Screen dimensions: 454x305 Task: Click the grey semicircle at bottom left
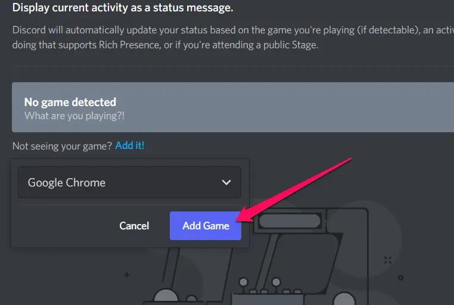click(166, 297)
